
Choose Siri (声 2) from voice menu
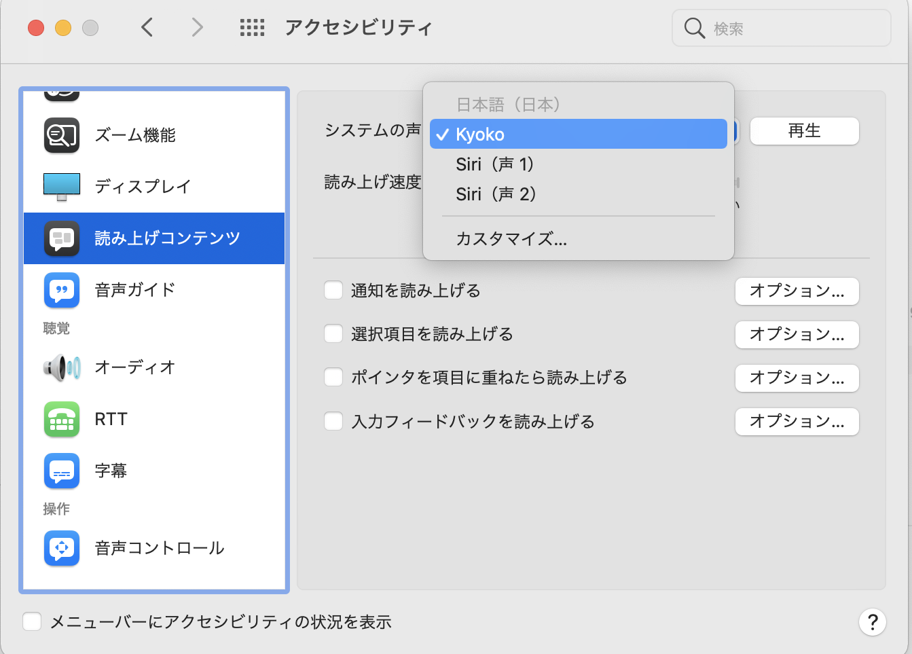[x=496, y=194]
